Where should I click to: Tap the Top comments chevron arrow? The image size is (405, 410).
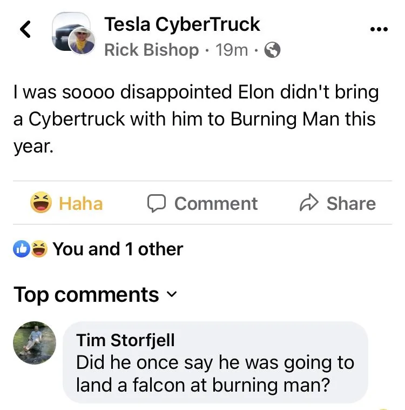point(172,295)
